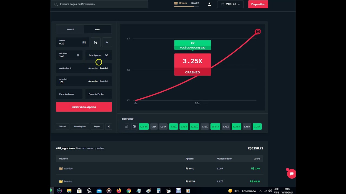Viewport: 346px width, 194px height.
Task: Show hidden system tray icons
Action: pyautogui.click(x=260, y=191)
